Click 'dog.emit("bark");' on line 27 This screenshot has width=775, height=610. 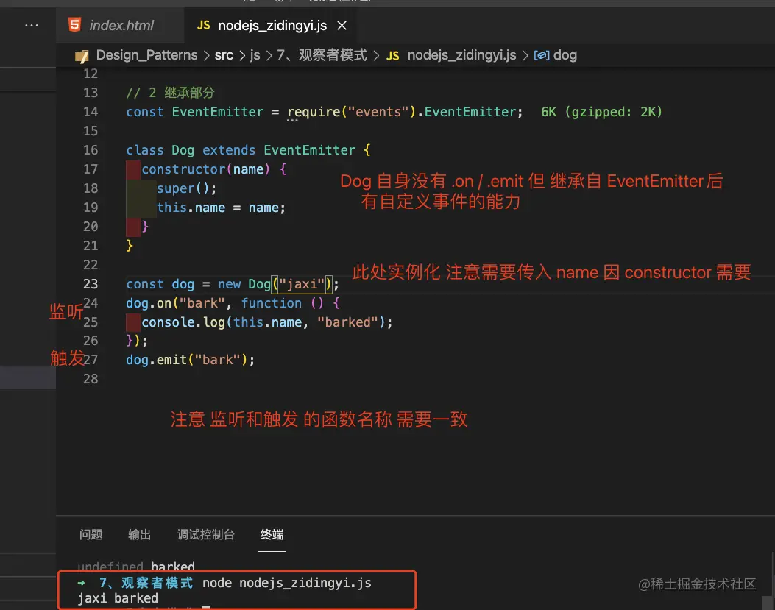click(191, 359)
